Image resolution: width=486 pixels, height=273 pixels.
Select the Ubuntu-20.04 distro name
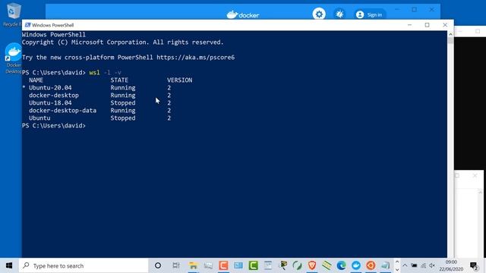click(50, 88)
